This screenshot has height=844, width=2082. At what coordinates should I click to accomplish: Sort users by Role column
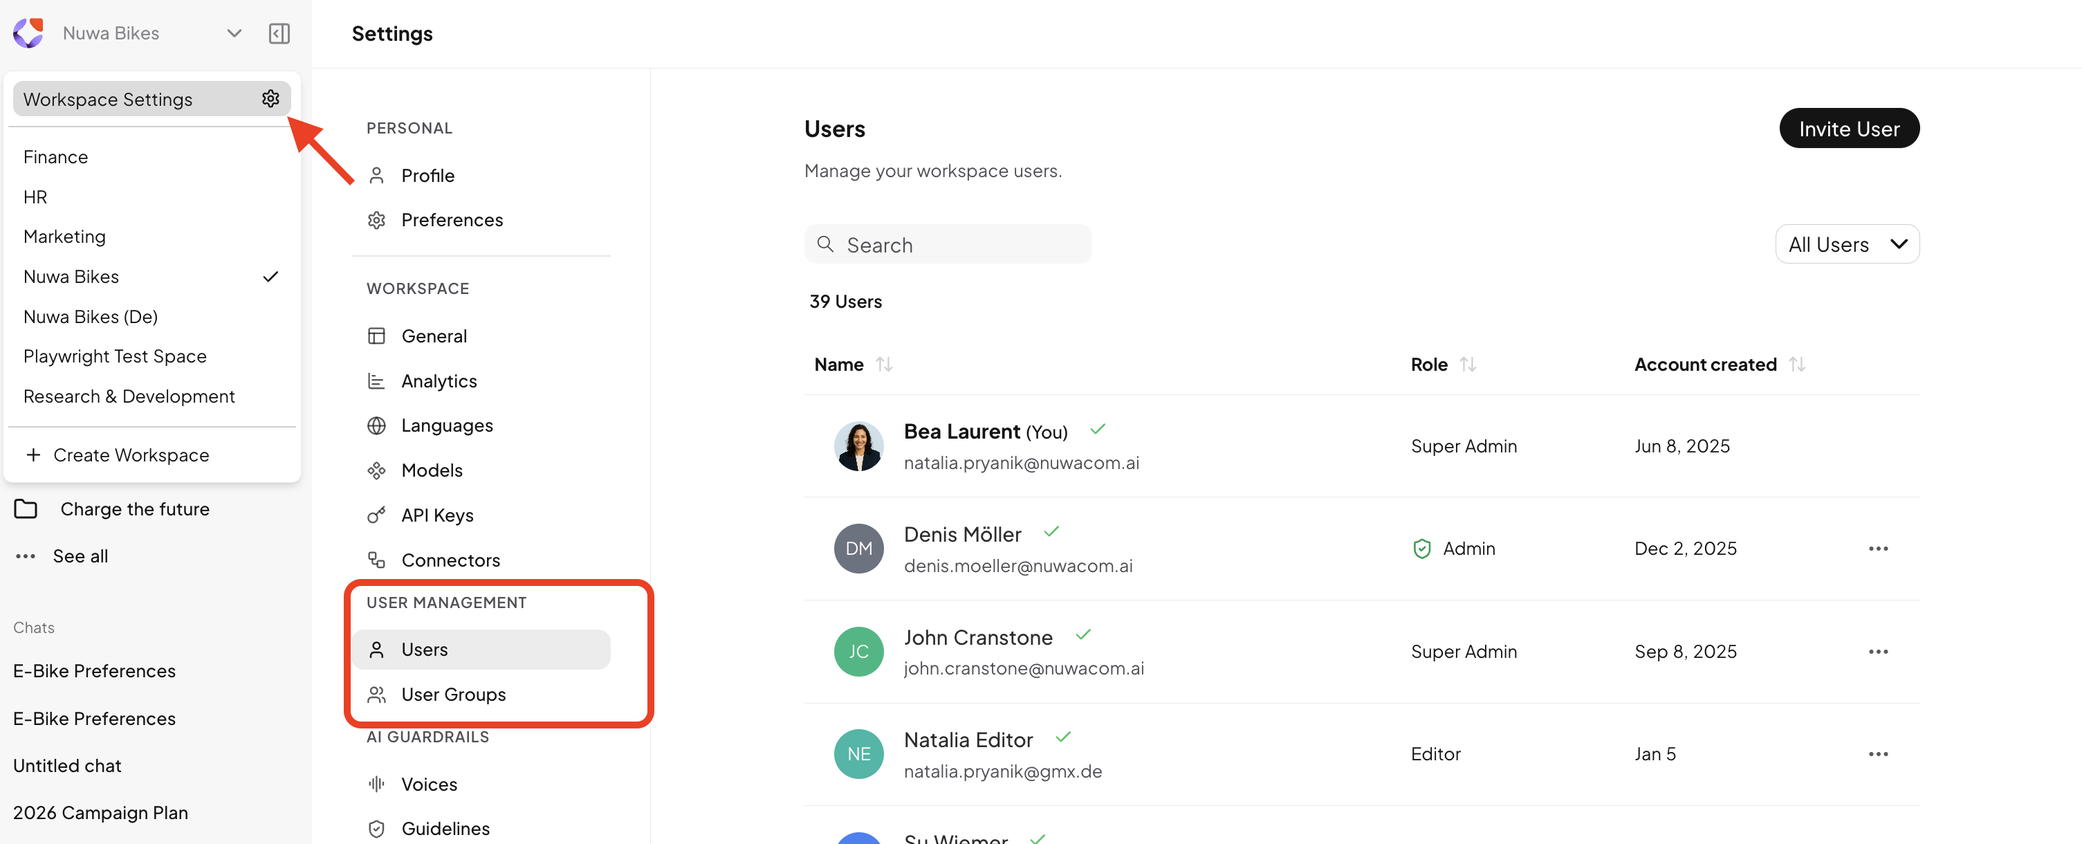click(1468, 365)
